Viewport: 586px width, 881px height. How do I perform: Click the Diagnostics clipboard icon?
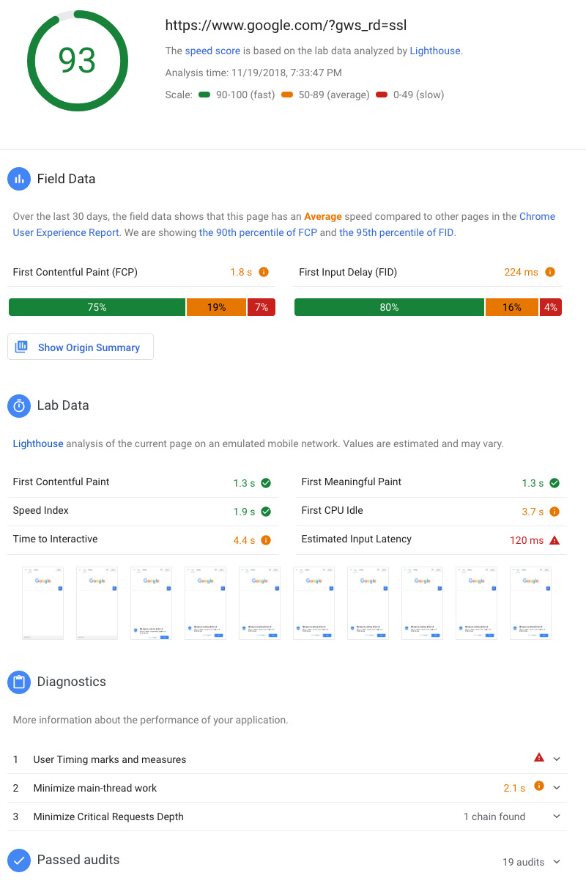[19, 682]
